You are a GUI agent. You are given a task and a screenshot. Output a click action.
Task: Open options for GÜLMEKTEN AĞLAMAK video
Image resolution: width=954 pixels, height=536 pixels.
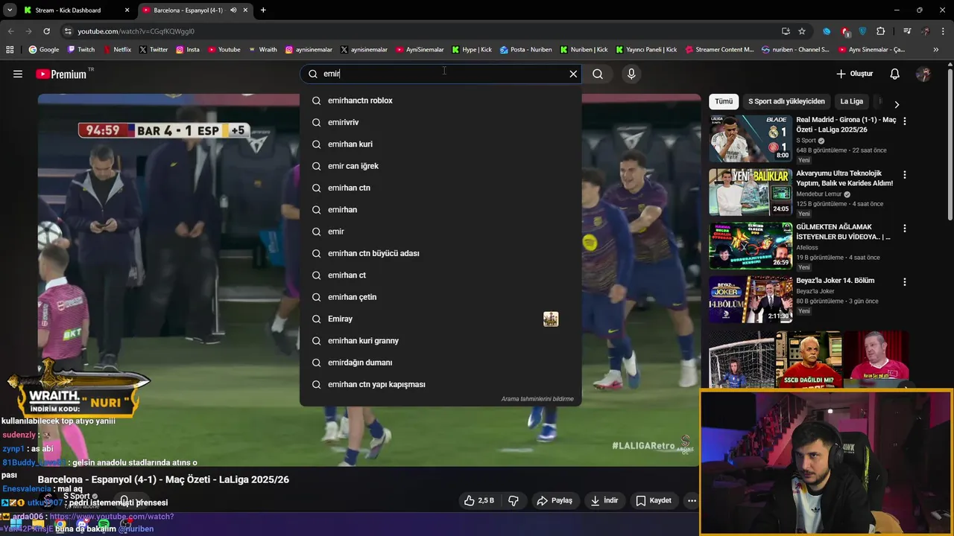coord(905,228)
